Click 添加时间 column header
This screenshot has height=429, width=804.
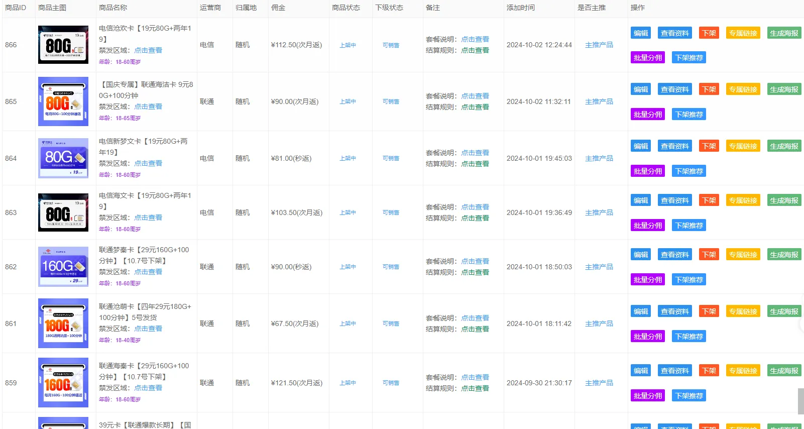(x=521, y=8)
